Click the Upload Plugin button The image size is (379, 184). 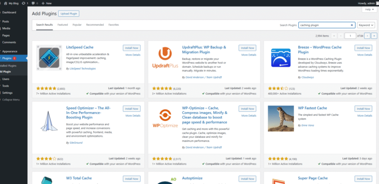click(69, 14)
